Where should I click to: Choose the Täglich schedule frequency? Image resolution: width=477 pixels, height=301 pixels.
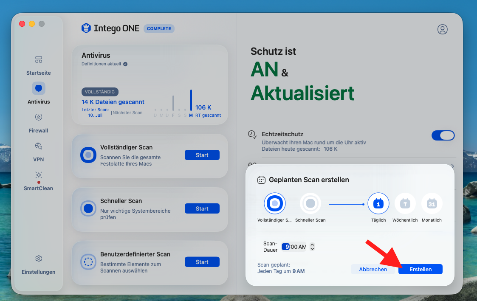tap(378, 203)
